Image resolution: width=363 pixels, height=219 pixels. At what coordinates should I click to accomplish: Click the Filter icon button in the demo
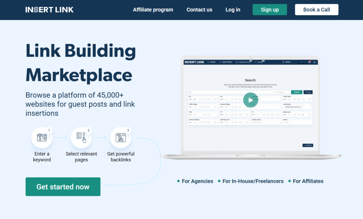coord(308,92)
